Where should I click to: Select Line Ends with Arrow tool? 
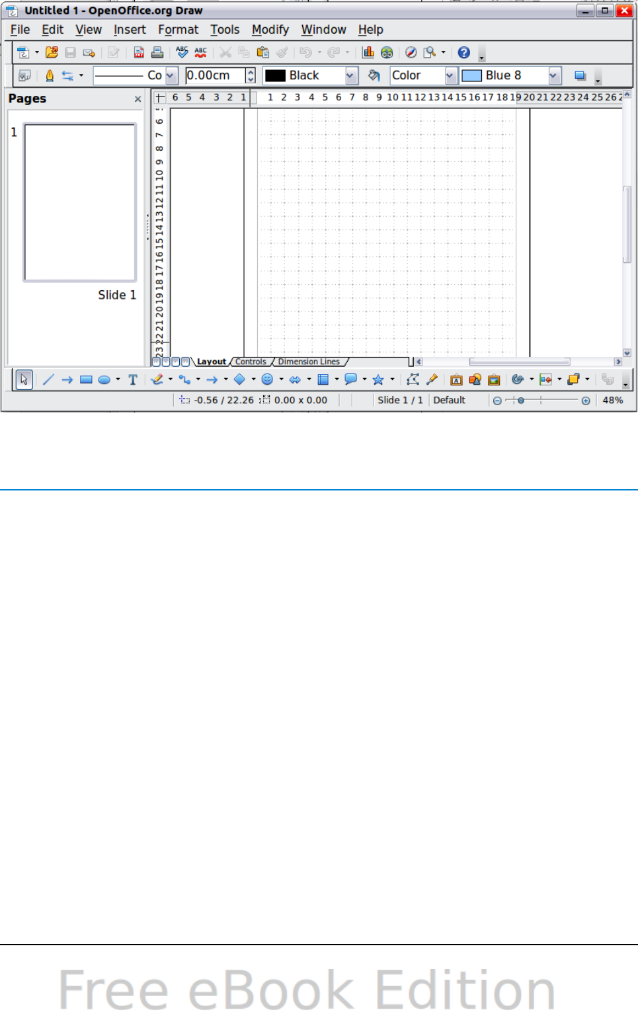pyautogui.click(x=67, y=379)
